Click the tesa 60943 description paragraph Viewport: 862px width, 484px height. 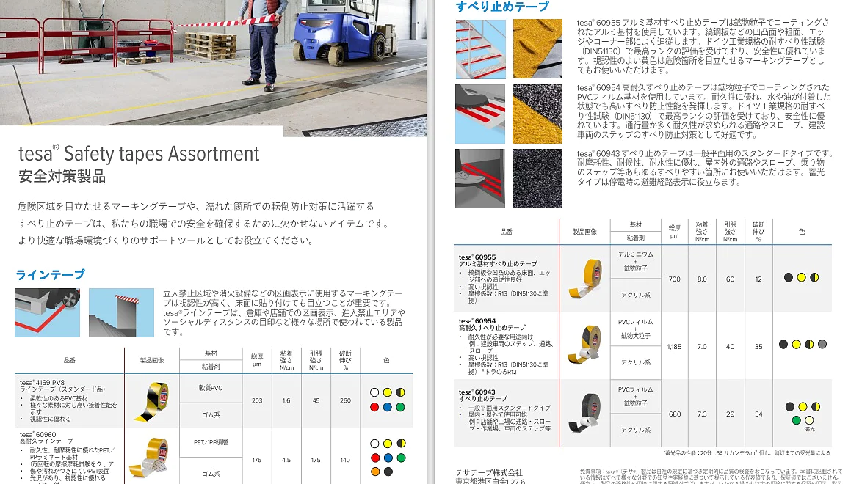(705, 167)
